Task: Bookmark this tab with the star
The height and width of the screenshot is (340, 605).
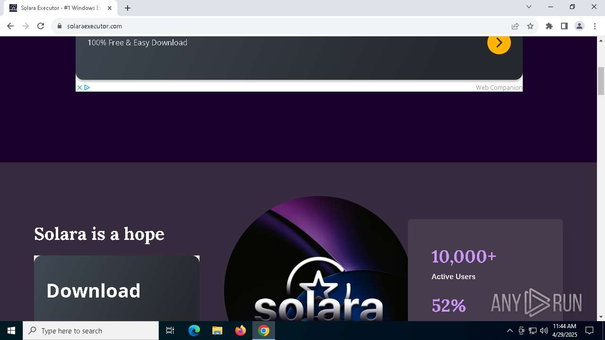Action: tap(530, 26)
